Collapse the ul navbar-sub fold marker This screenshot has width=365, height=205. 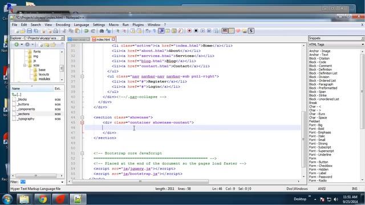coord(82,76)
